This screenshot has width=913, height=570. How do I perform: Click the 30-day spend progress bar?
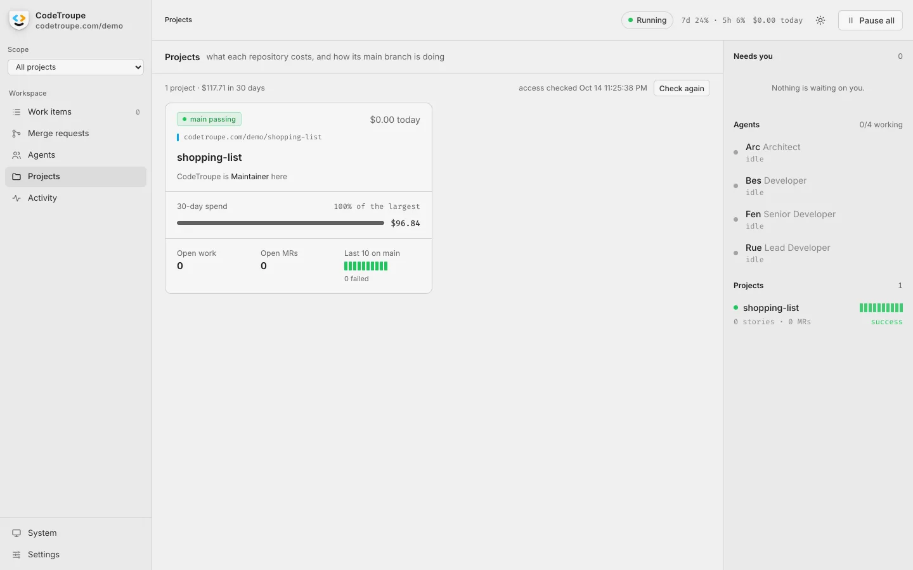(280, 223)
